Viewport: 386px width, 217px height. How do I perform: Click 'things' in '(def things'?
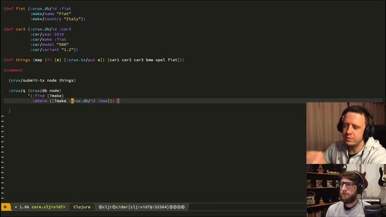click(x=23, y=60)
